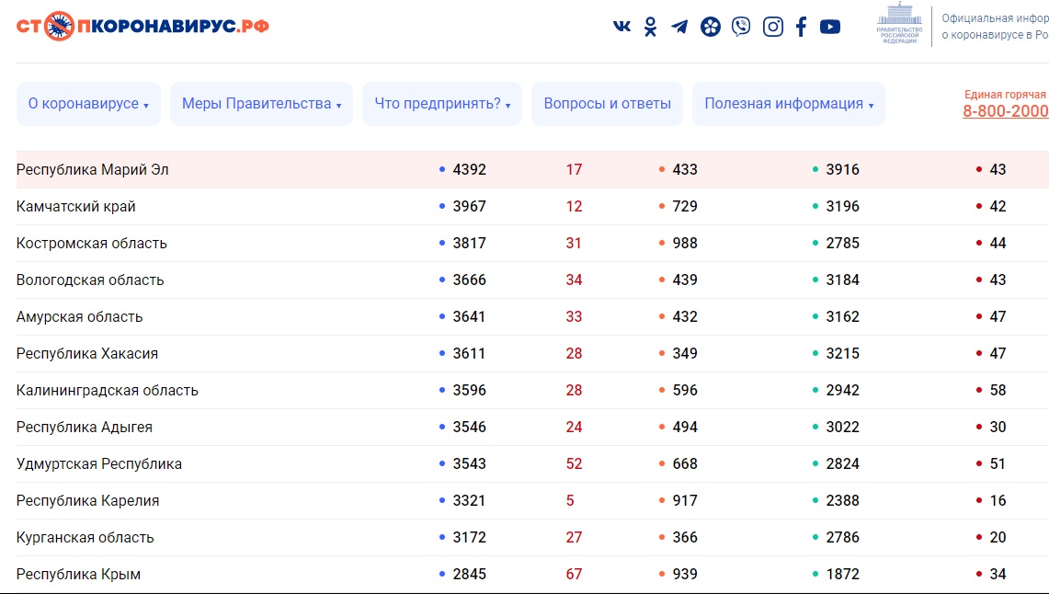
Task: Click the YouTube icon
Action: (830, 27)
